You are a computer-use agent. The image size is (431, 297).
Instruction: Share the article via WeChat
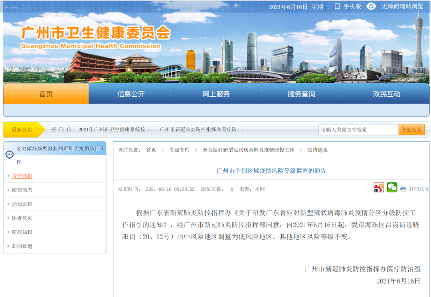click(x=392, y=188)
